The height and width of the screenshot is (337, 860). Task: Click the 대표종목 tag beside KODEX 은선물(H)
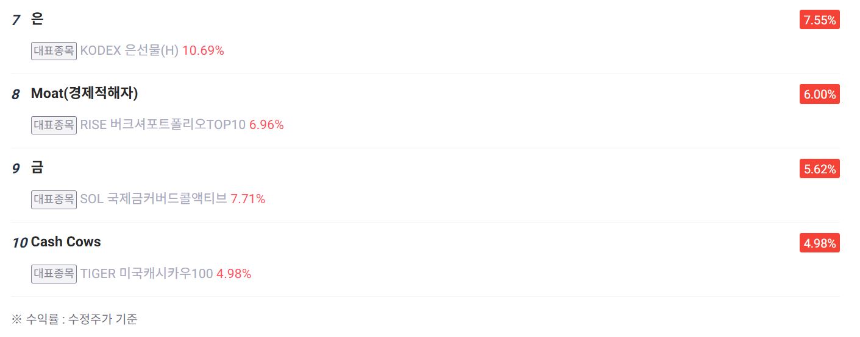coord(54,50)
